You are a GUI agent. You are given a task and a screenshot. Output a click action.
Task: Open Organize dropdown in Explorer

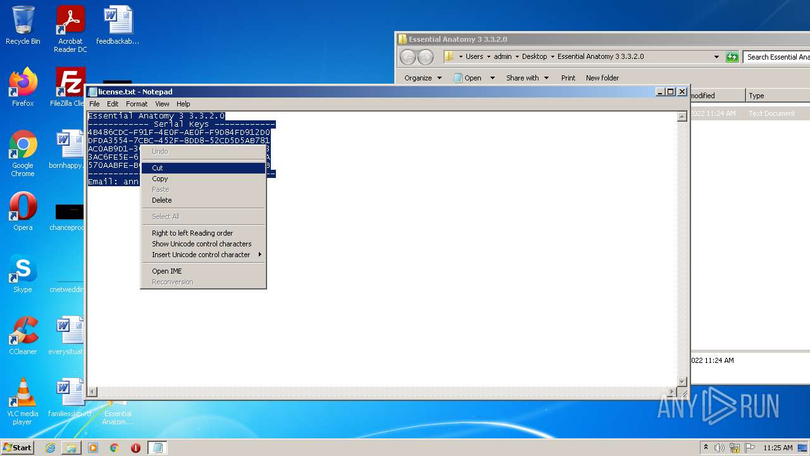tap(423, 78)
